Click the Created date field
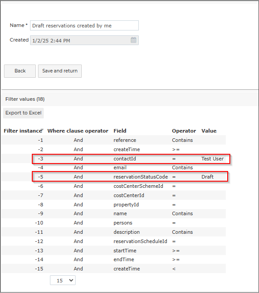This screenshot has width=259, height=293. (x=84, y=40)
